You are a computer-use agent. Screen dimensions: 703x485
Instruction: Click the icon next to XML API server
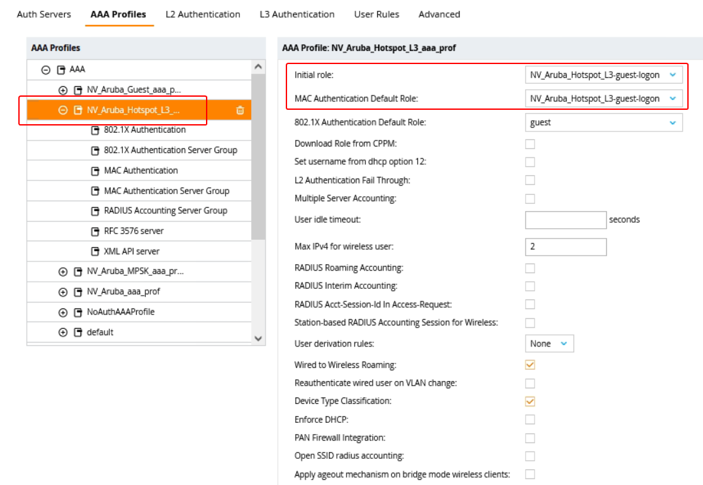[95, 252]
